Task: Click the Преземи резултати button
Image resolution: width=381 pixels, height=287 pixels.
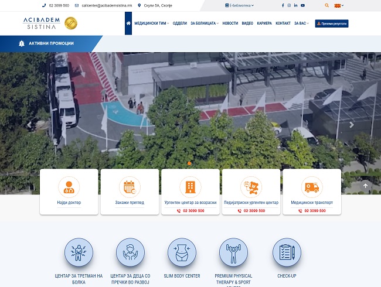Action: click(332, 23)
